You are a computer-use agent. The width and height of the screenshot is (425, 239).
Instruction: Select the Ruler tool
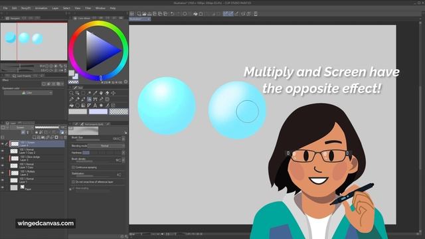pyautogui.click(x=90, y=105)
